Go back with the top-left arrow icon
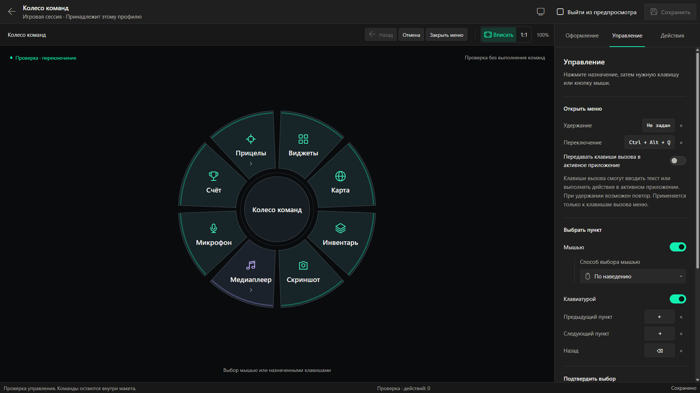 click(12, 12)
